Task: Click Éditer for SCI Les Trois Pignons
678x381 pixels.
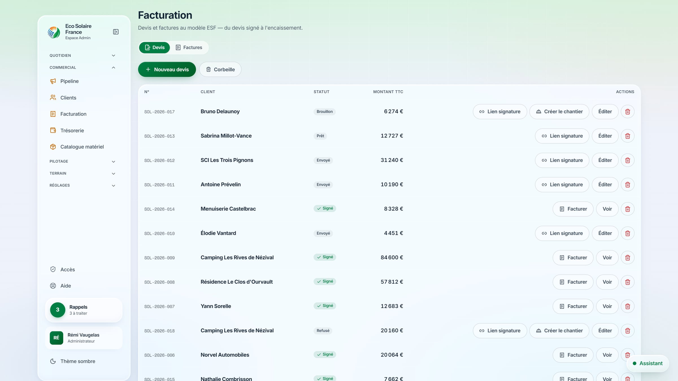Action: [x=605, y=160]
